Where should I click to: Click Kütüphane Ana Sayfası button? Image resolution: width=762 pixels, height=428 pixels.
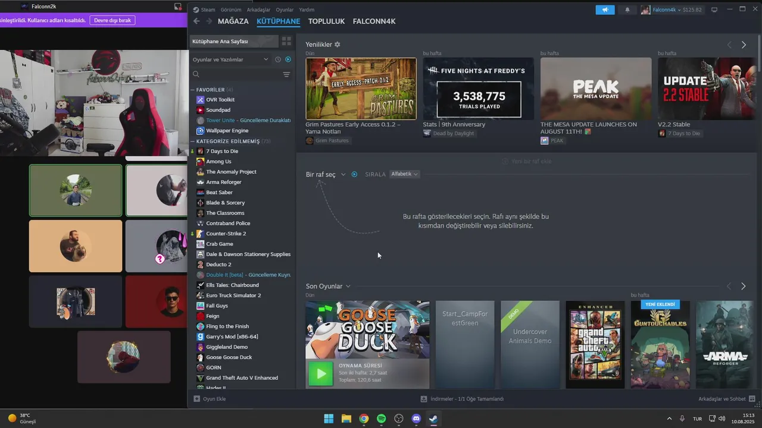(234, 41)
